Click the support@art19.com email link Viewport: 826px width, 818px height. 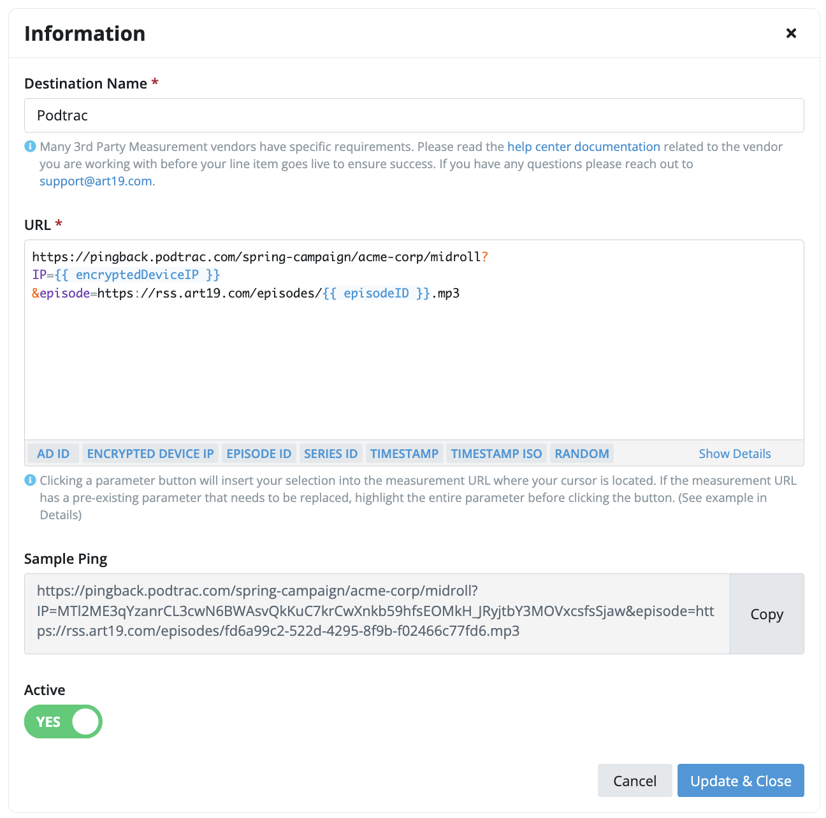[x=96, y=181]
